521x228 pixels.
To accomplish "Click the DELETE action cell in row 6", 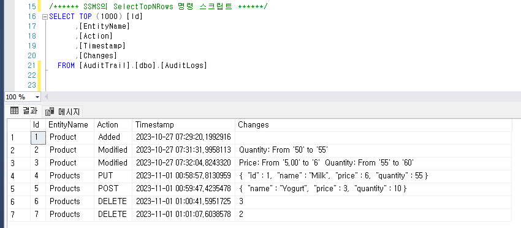I will [x=113, y=202].
